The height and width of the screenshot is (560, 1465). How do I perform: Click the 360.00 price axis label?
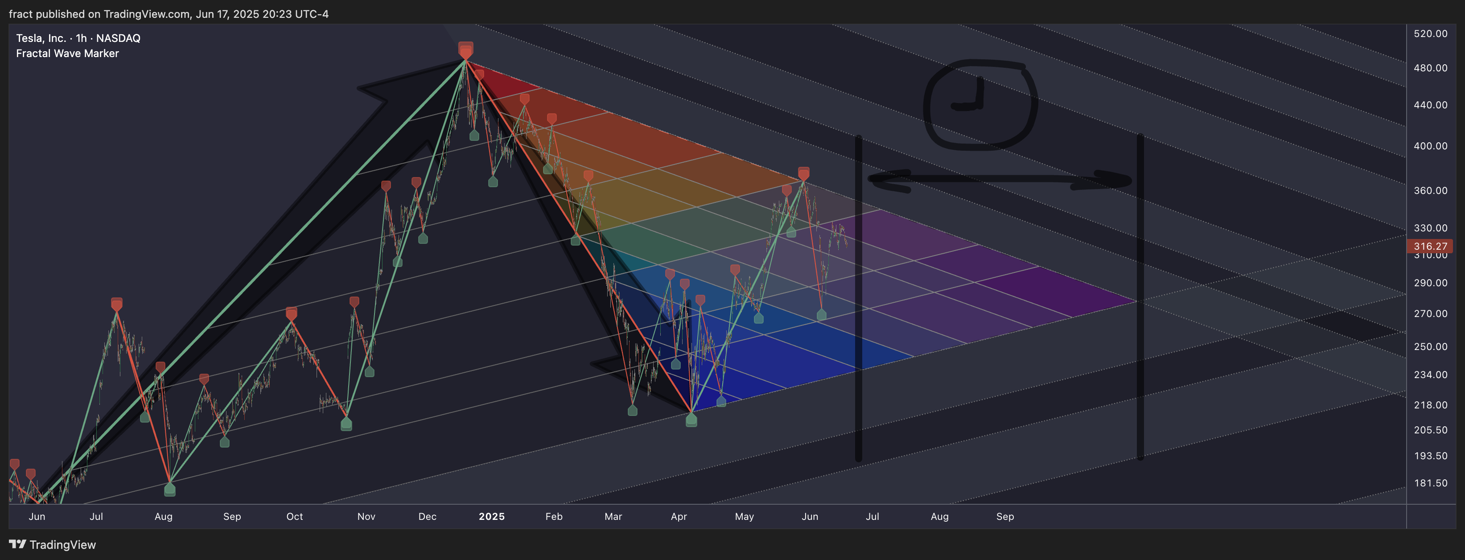click(x=1430, y=190)
